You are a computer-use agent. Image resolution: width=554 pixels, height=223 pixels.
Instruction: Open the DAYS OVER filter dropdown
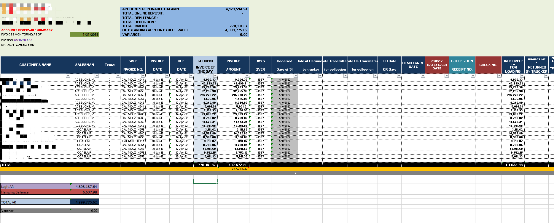[269, 76]
